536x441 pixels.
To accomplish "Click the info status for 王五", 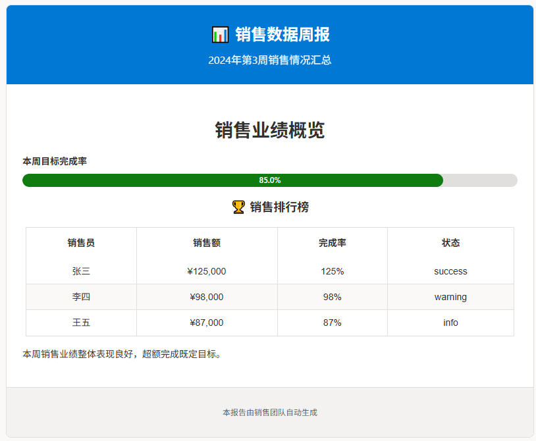I will click(450, 323).
